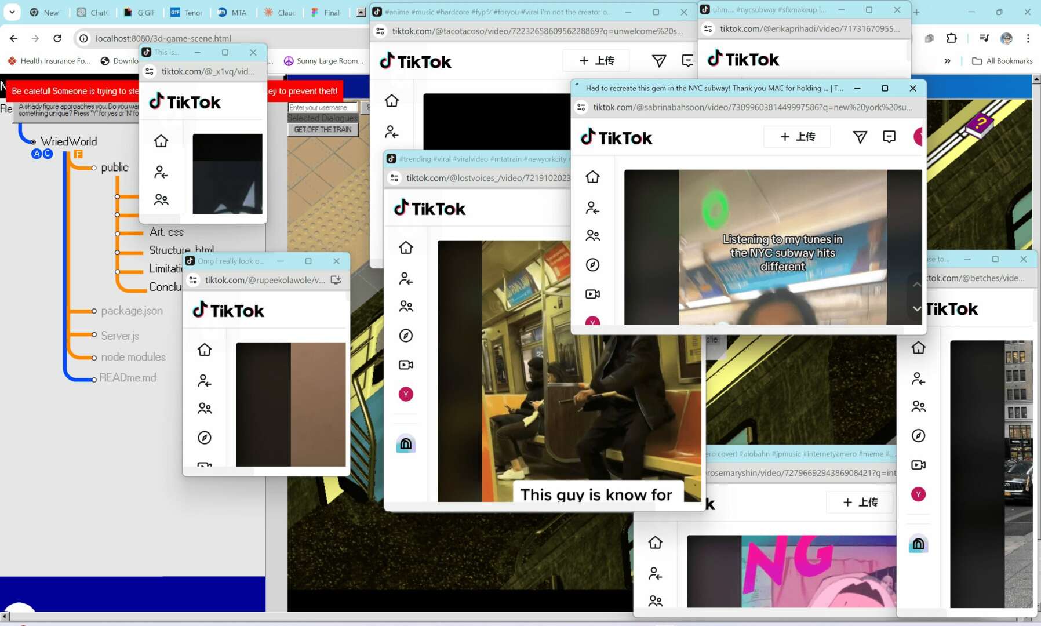Image resolution: width=1041 pixels, height=626 pixels.
Task: Open messages icon in sabrinabahsoon TikTok header
Action: pos(889,137)
